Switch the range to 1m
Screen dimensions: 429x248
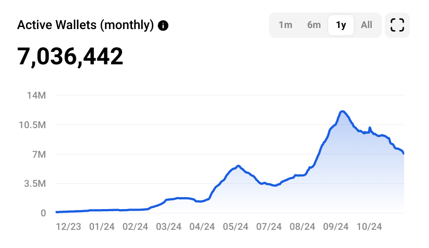(x=285, y=25)
